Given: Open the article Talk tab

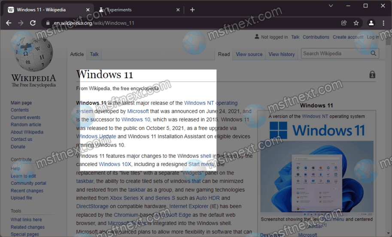Looking at the screenshot, I should click(x=94, y=54).
